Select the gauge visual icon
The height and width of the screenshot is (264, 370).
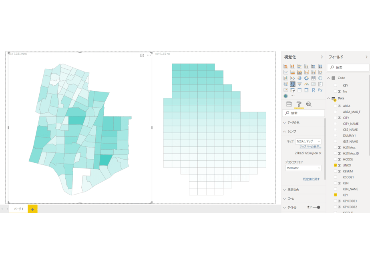306,84
